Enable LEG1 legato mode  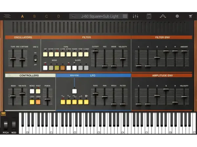(x=32, y=102)
